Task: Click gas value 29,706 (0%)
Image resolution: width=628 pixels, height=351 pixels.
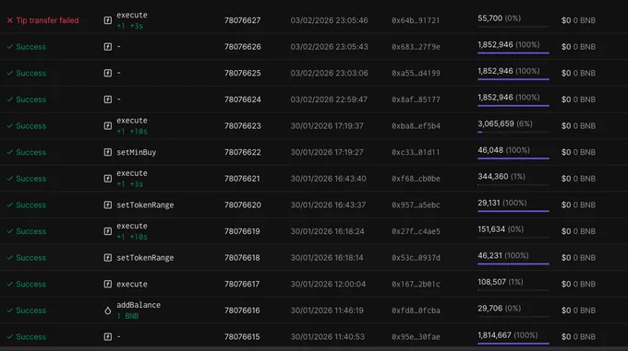Action: pos(499,309)
